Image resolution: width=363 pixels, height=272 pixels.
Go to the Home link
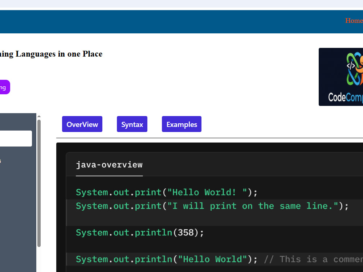[354, 21]
